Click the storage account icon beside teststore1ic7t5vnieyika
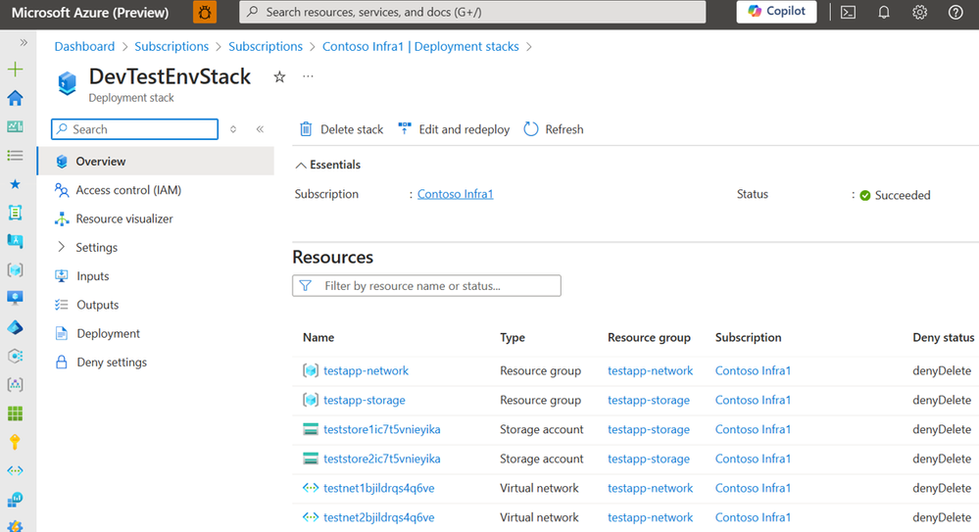 311,429
